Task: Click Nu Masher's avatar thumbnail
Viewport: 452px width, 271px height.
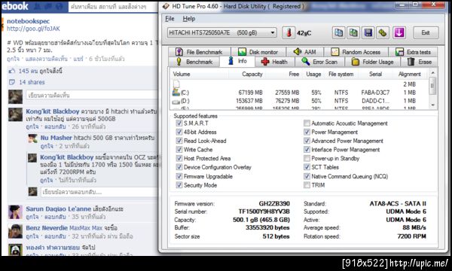Action: pyautogui.click(x=32, y=139)
